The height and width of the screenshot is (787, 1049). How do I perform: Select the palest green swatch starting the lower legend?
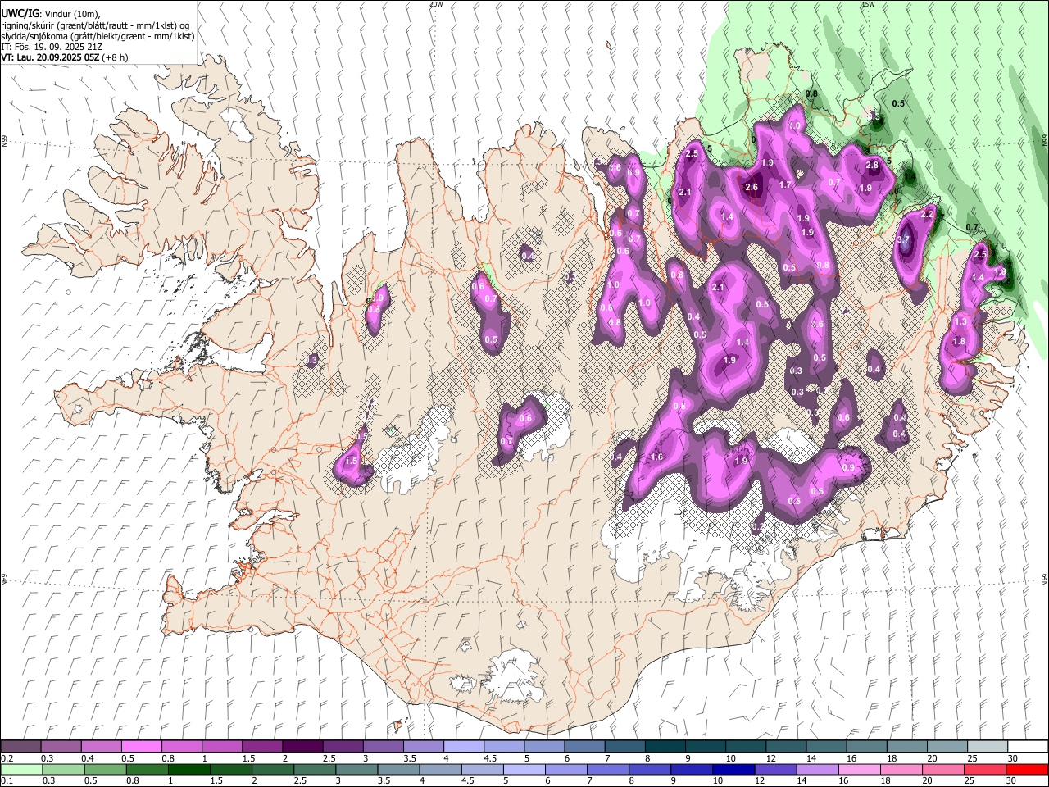click(21, 770)
